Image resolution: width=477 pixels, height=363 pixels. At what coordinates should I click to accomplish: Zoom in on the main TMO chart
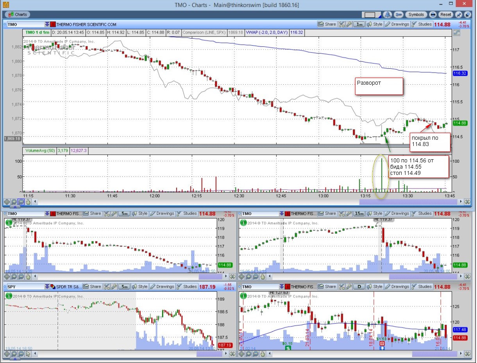tap(14, 202)
